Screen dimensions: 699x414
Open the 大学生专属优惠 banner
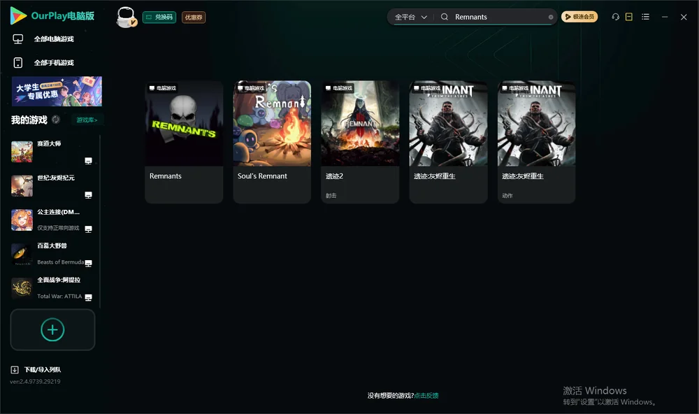(x=57, y=92)
